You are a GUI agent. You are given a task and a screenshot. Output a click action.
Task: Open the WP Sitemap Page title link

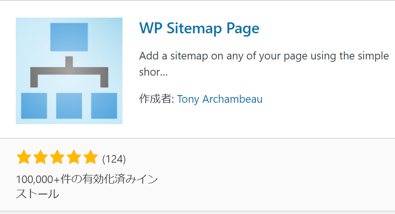[x=199, y=28]
